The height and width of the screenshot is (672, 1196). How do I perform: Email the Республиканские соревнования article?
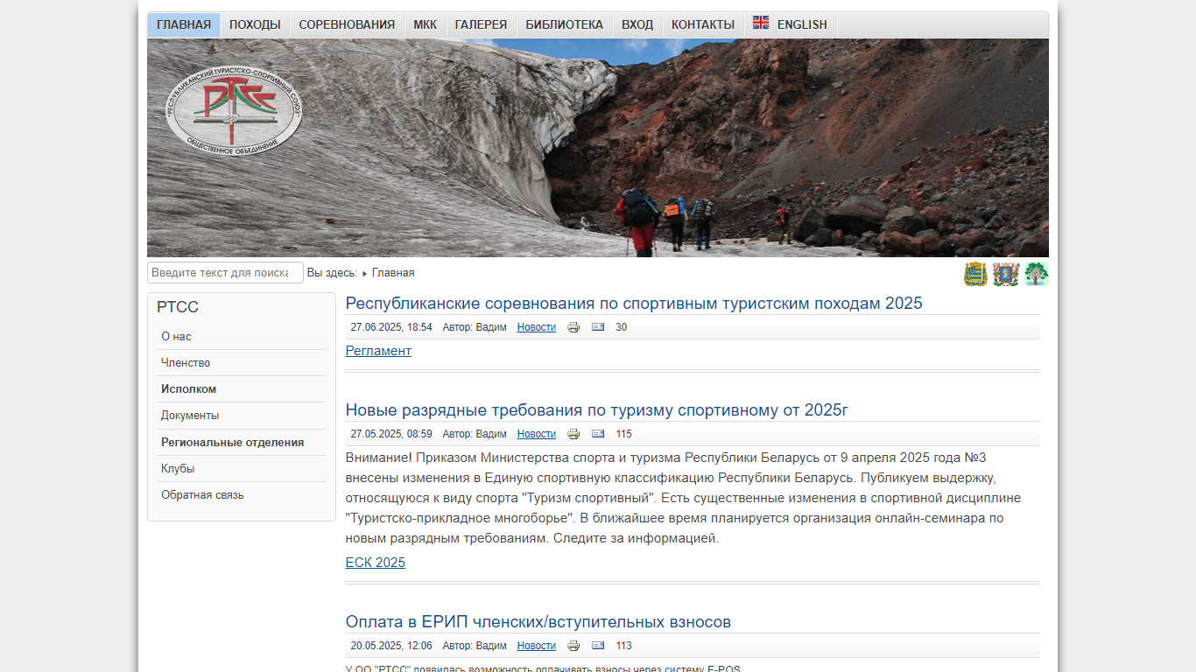coord(598,327)
